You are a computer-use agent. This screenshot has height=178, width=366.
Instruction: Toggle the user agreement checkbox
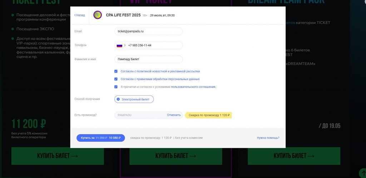point(116,87)
